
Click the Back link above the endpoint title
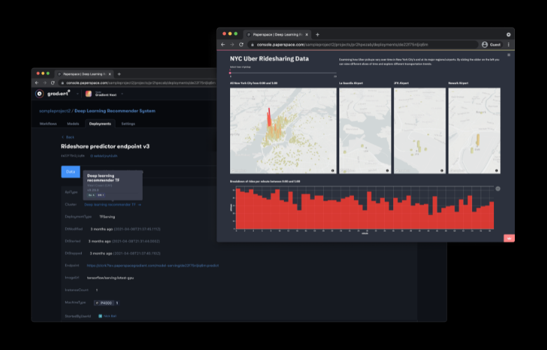click(x=68, y=137)
